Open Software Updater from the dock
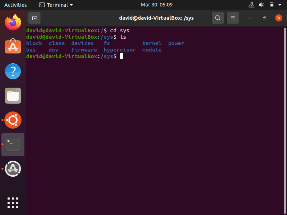Image resolution: width=287 pixels, height=215 pixels. click(x=13, y=169)
